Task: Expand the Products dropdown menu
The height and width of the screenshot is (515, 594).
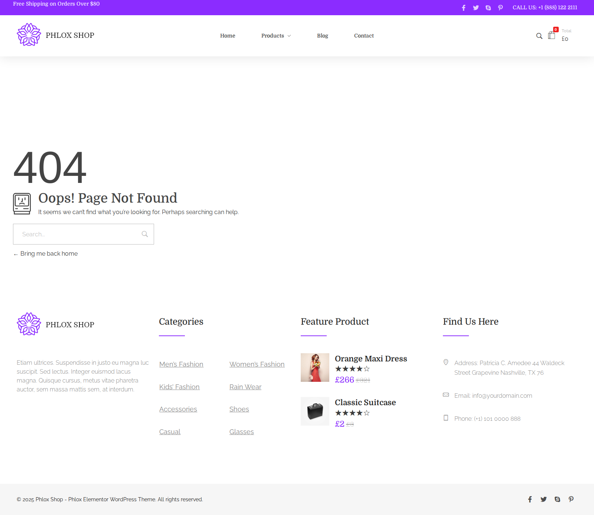Action: 276,36
